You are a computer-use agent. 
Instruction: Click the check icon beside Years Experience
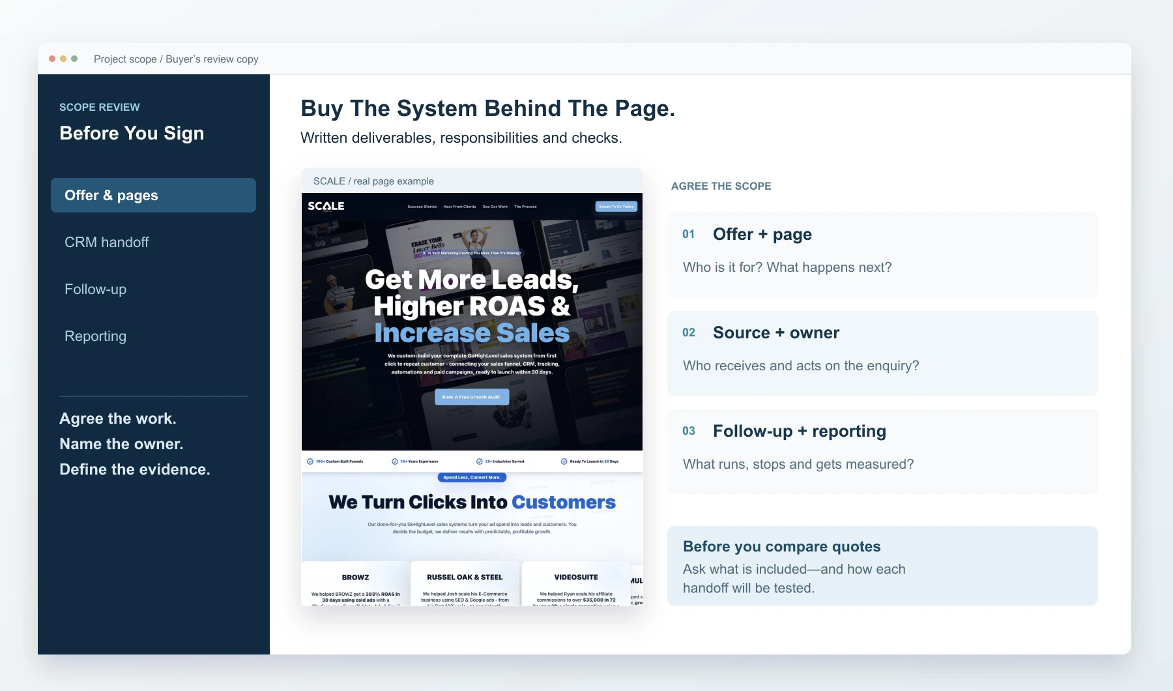[x=395, y=462]
